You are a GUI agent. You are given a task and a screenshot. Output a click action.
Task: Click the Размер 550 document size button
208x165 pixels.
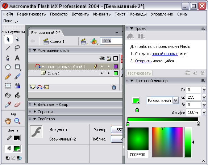[117, 130]
